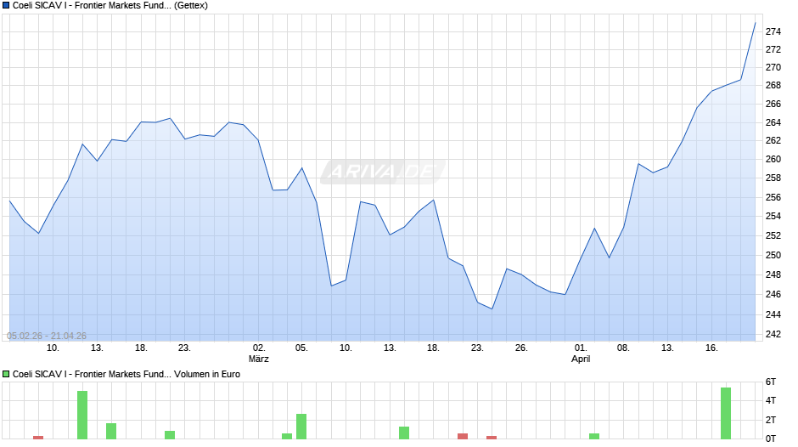
Task: Click the 4T volume axis label
Action: pyautogui.click(x=771, y=400)
